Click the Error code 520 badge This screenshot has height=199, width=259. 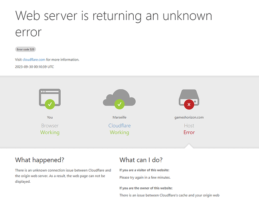click(26, 49)
